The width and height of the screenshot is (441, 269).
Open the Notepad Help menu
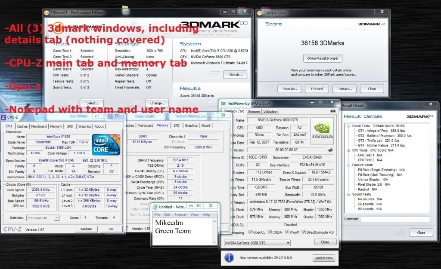tap(206, 215)
